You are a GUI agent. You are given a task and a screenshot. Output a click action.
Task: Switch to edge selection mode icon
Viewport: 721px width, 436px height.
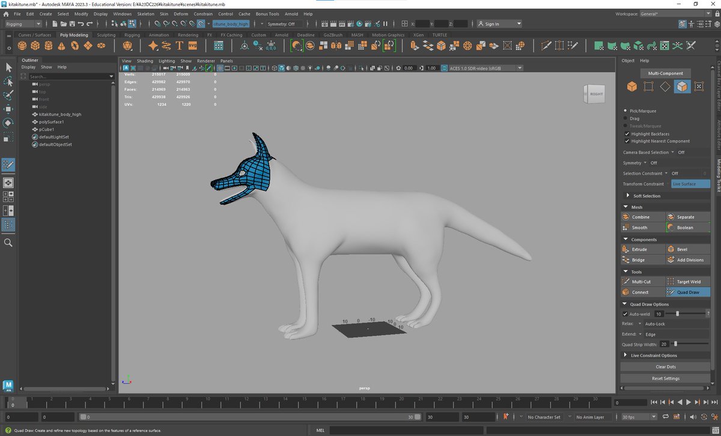[x=665, y=86]
